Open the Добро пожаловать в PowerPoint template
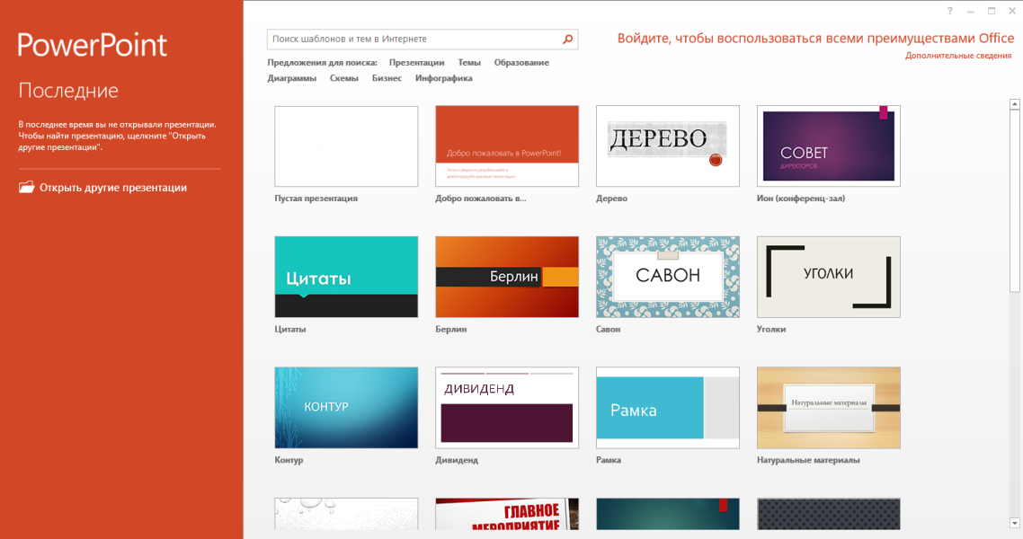This screenshot has height=539, width=1023. (x=507, y=146)
